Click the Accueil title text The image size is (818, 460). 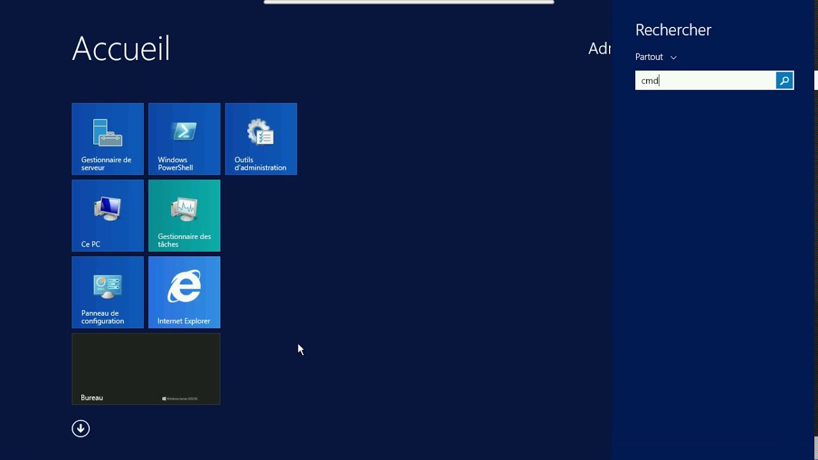121,49
